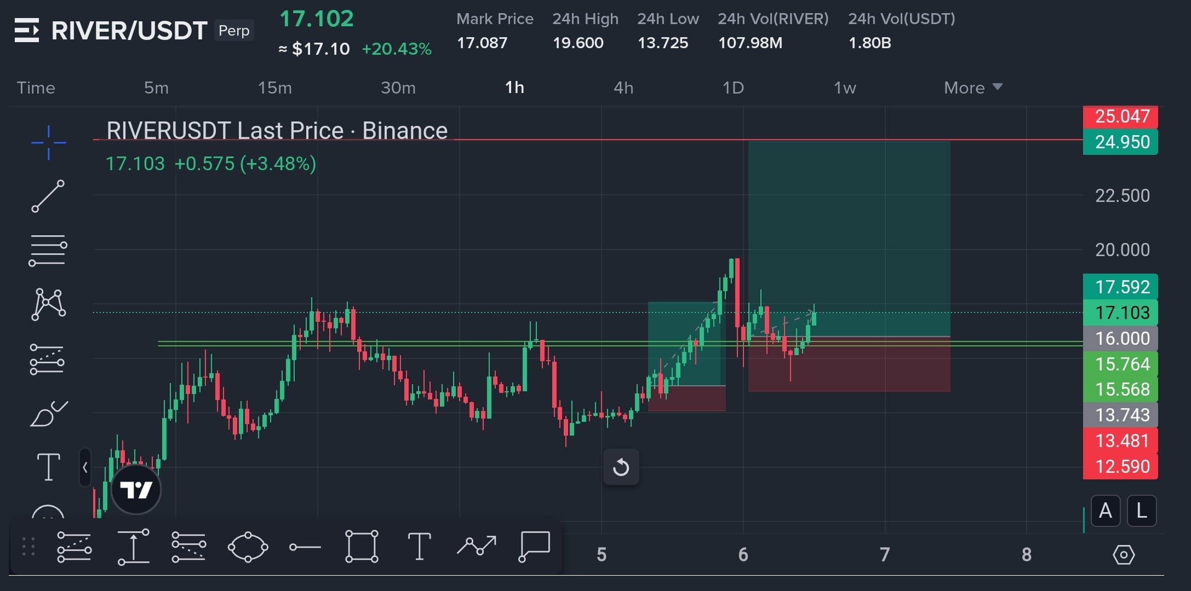1191x591 pixels.
Task: Reset the chart view
Action: point(621,467)
